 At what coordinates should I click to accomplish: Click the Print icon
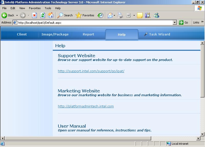(120, 15)
